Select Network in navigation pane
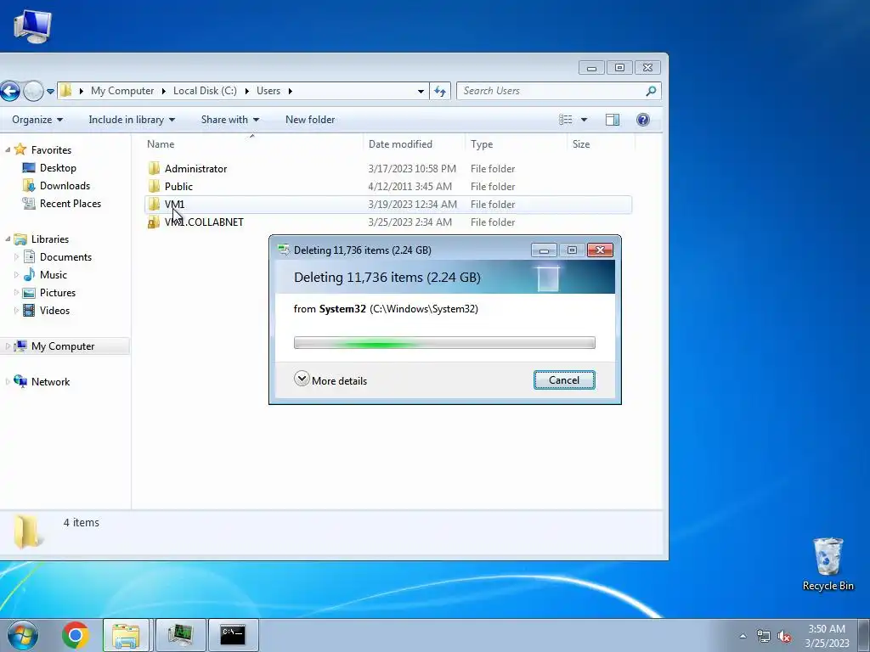This screenshot has width=870, height=652. (50, 381)
